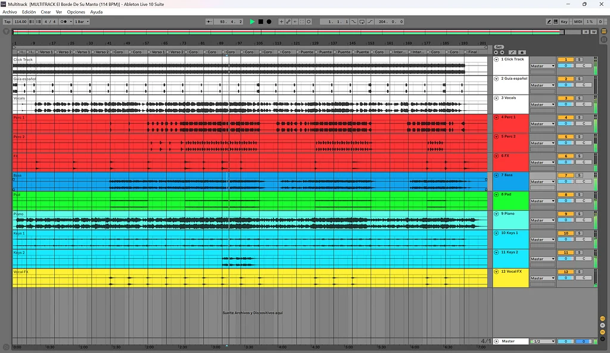
Task: Toggle Draw Mode pencil icon
Action: pos(549,22)
